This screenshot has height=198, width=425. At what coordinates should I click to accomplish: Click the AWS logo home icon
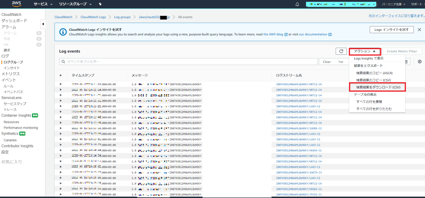pyautogui.click(x=17, y=4)
